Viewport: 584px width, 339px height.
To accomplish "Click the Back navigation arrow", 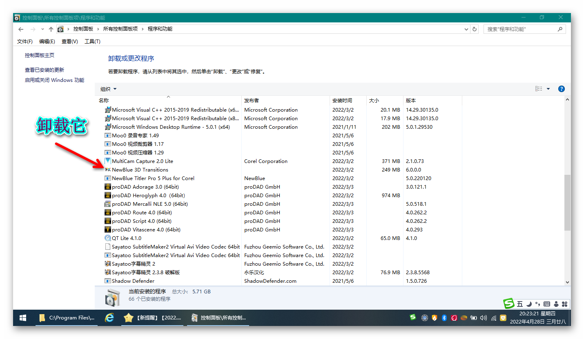I will 21,29.
